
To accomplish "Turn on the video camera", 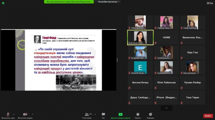I will (x=25, y=114).
